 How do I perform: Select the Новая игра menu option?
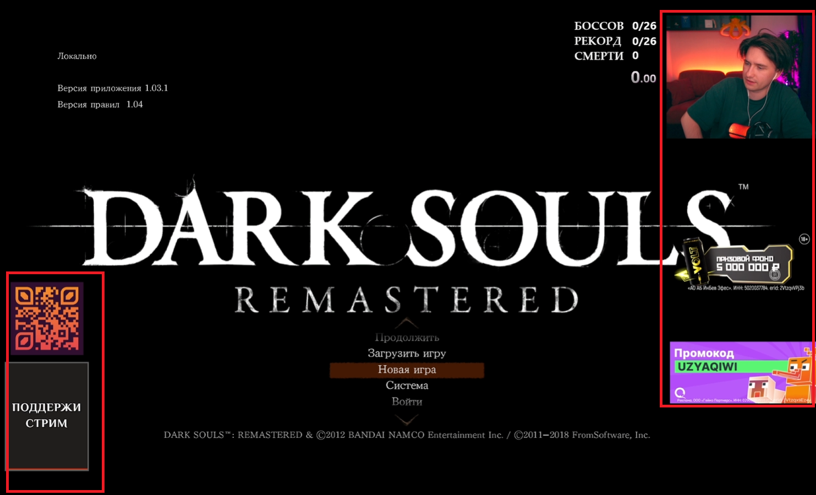(x=407, y=370)
